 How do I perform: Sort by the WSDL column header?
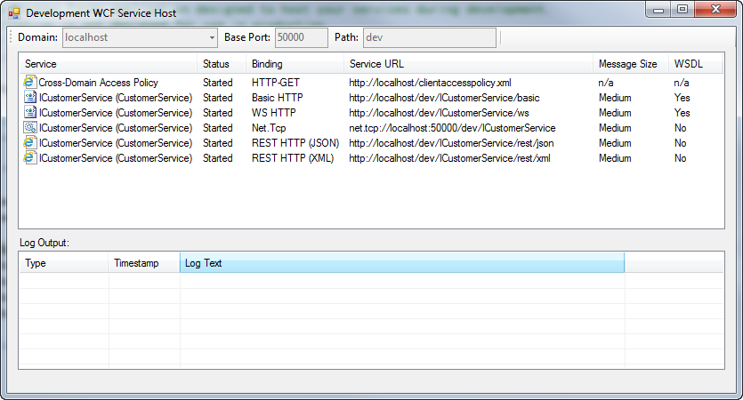[x=695, y=63]
